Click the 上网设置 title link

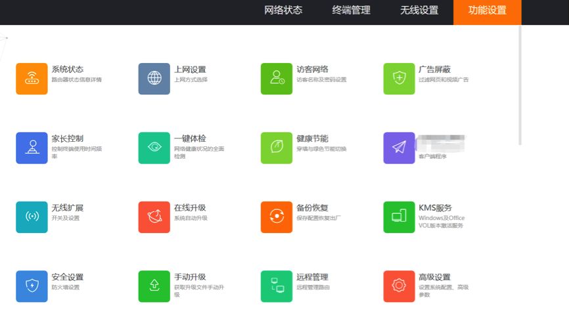click(x=190, y=69)
